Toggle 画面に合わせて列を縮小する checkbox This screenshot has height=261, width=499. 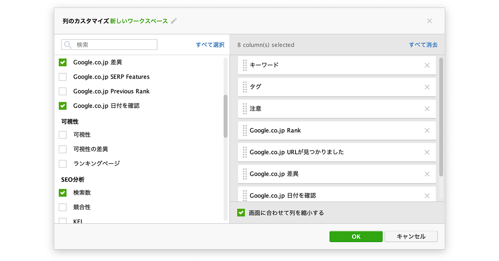[241, 213]
